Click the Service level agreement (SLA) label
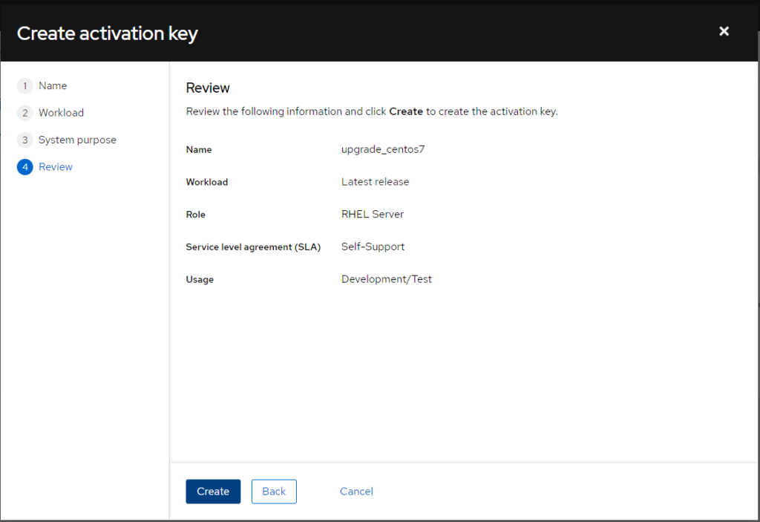 pyautogui.click(x=253, y=247)
